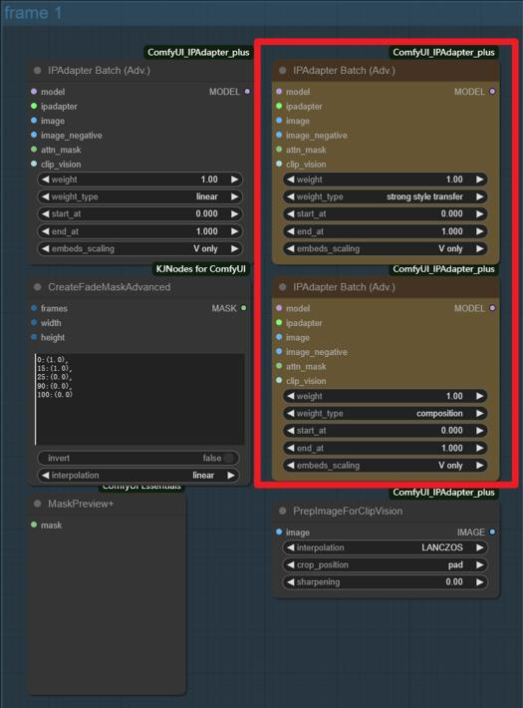Click the width input port on CreateFadeMaskAdvanced
The width and height of the screenshot is (523, 708).
pos(34,322)
